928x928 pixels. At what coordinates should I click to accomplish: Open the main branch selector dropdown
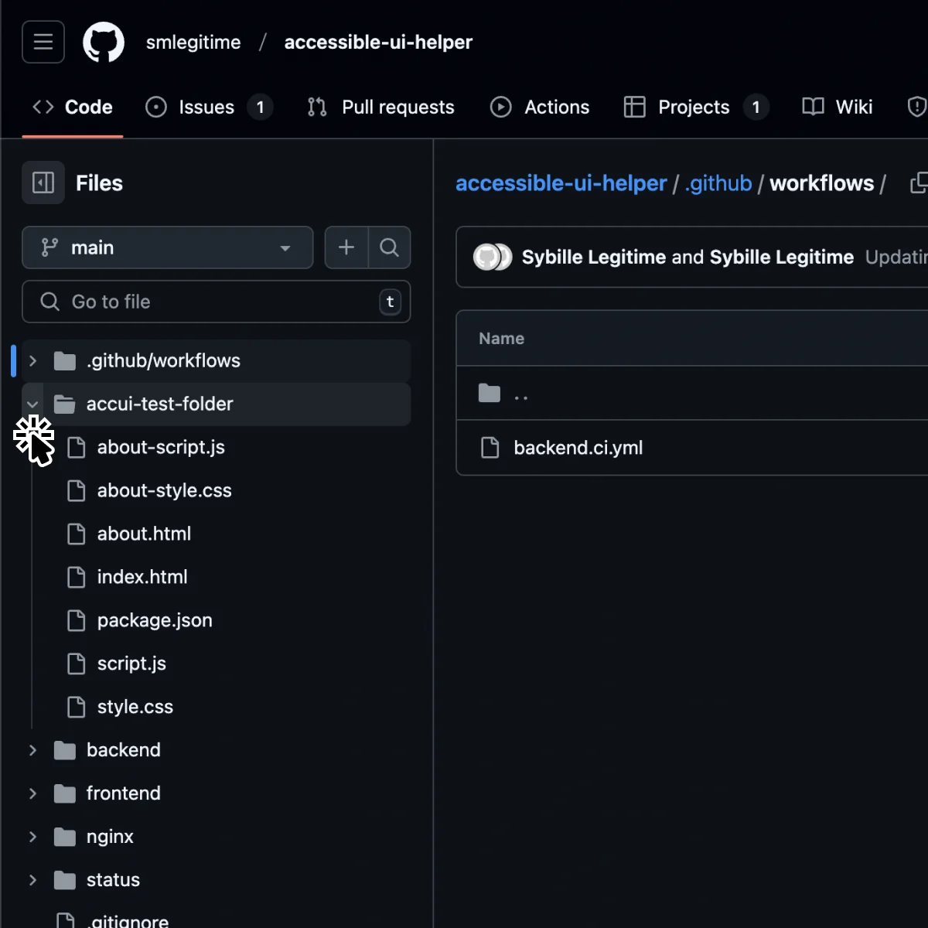pyautogui.click(x=168, y=247)
